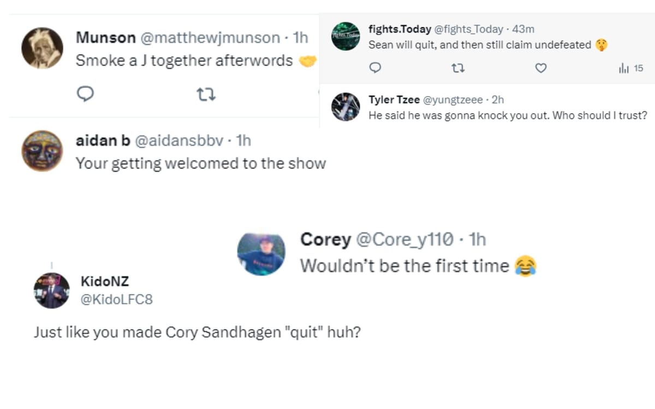Open reply composer on fights.Today's tweet
This screenshot has height=409, width=655.
point(375,68)
